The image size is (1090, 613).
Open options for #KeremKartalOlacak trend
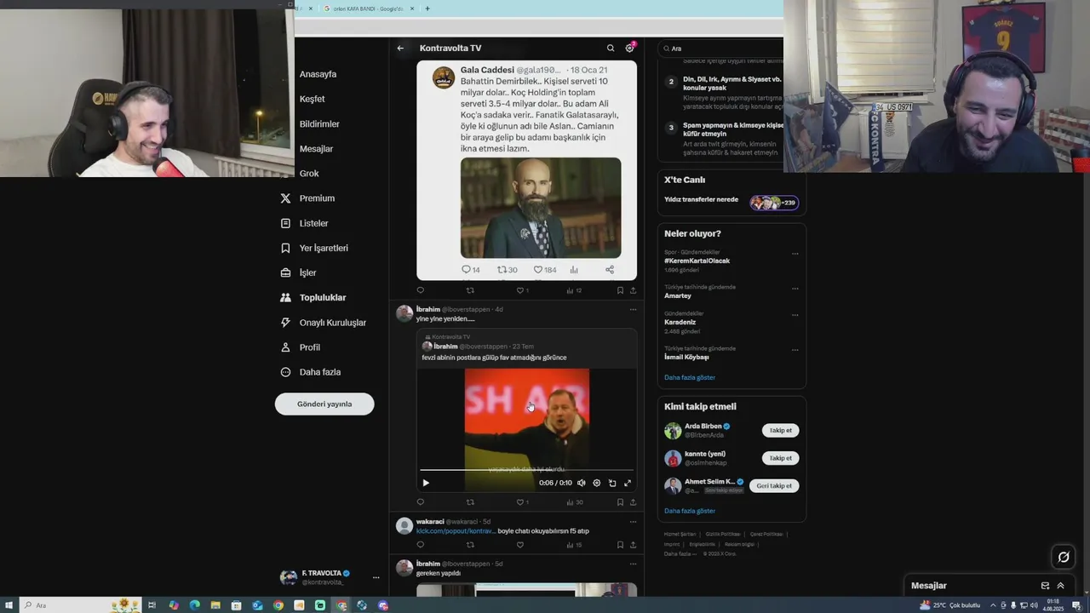pyautogui.click(x=795, y=254)
